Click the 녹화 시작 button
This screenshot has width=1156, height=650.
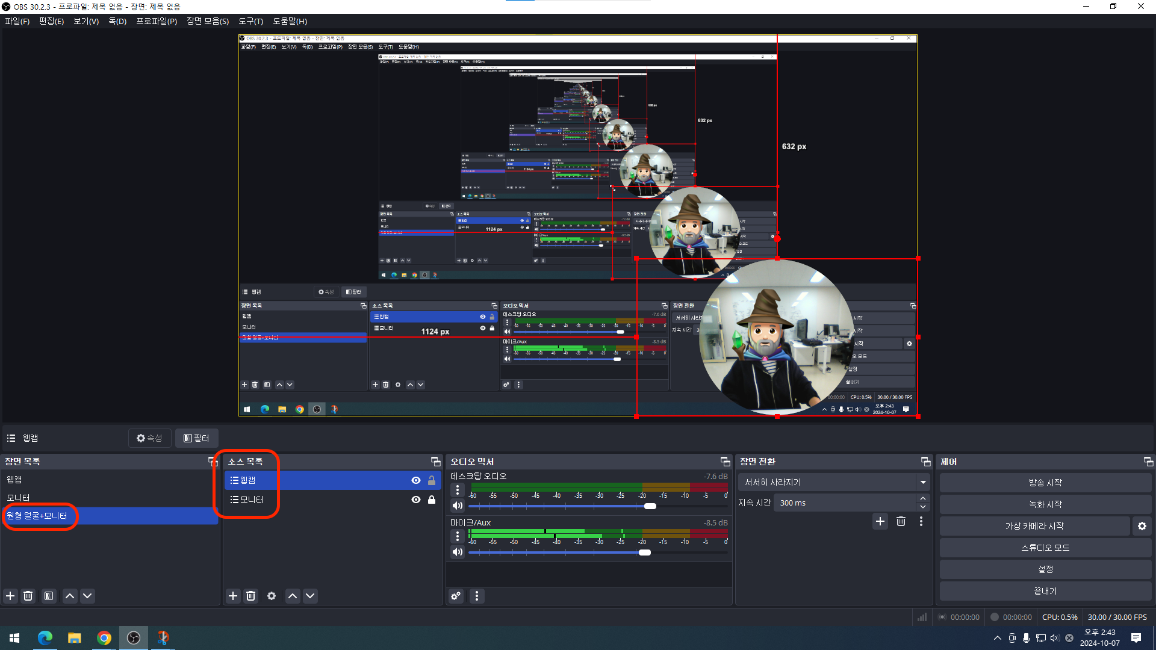point(1045,504)
